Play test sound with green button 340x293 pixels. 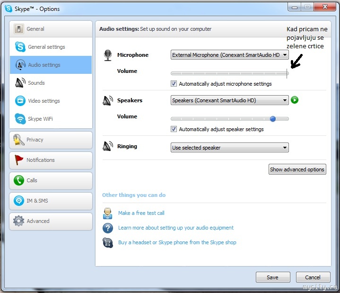point(295,100)
